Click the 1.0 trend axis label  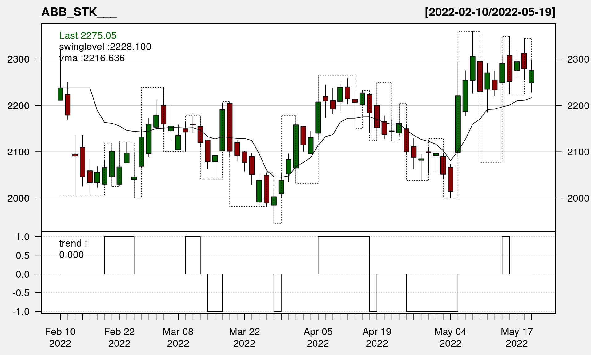23,237
